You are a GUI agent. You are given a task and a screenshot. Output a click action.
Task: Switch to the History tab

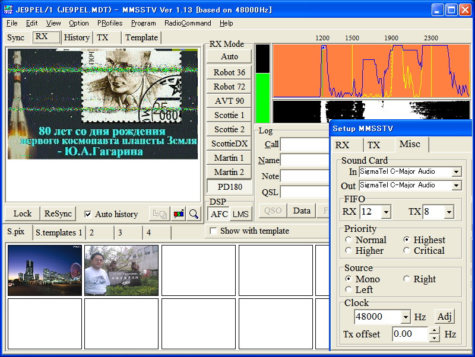tap(77, 37)
